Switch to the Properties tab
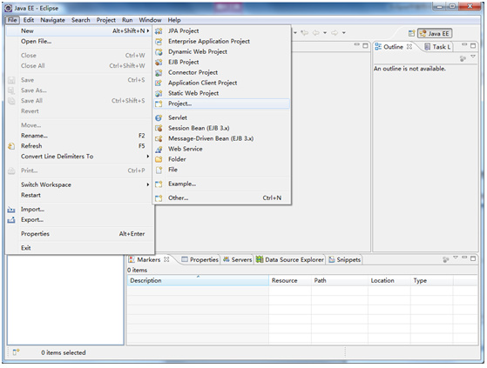Viewport: 487px width, 368px height. click(200, 260)
